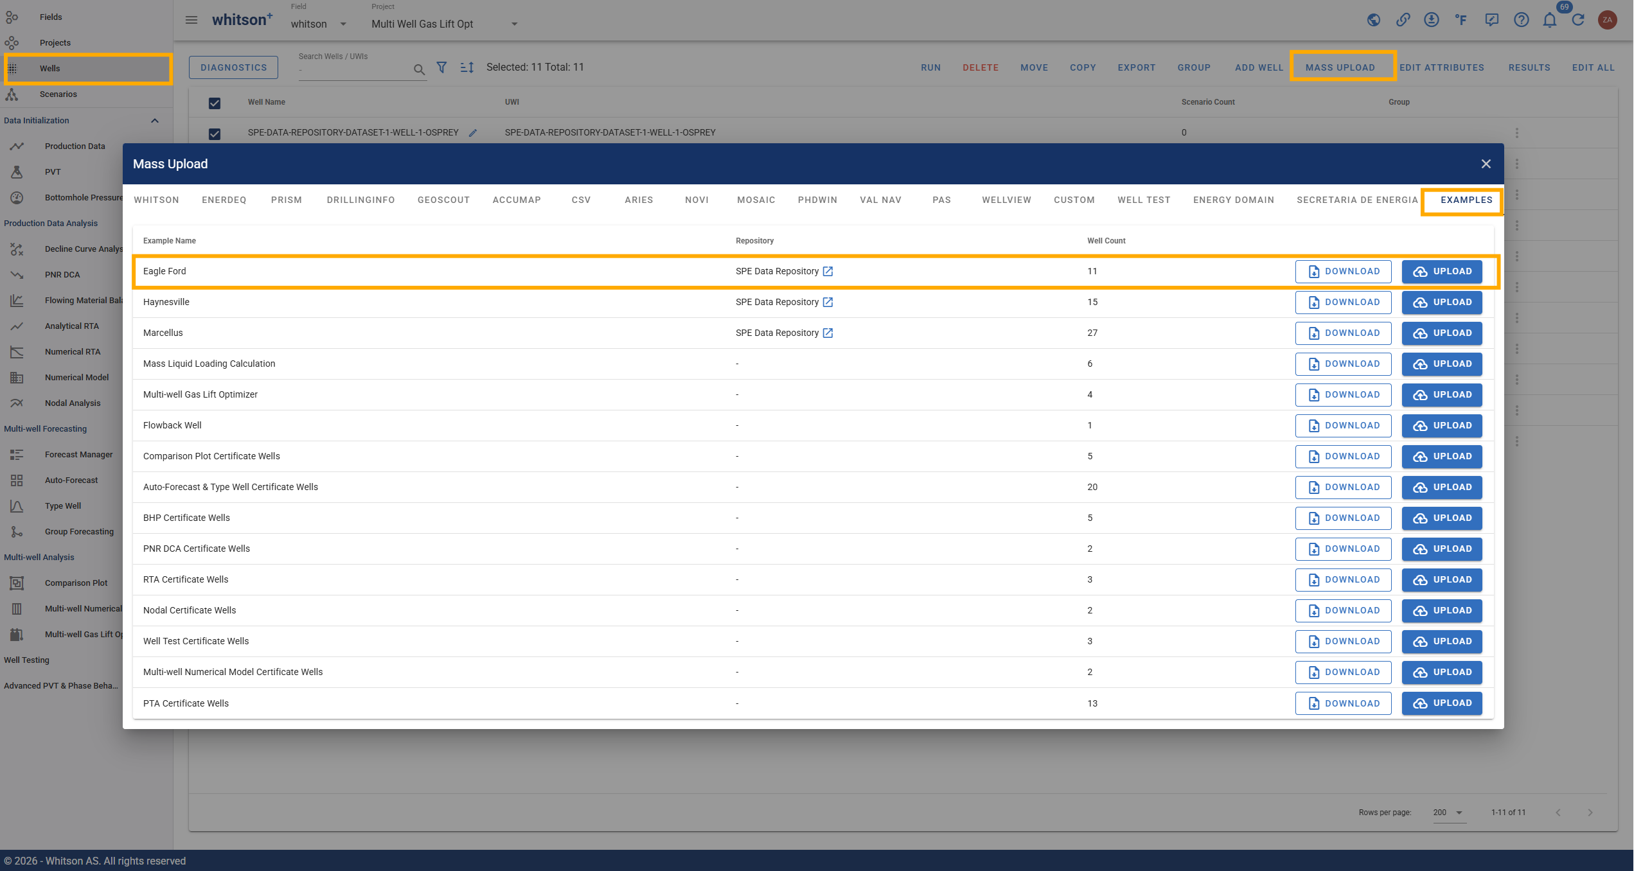Open Scenarios in the sidebar
Screen dimensions: 1634x871
tap(58, 94)
